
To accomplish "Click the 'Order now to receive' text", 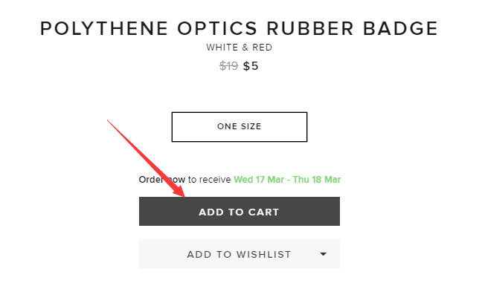I will point(184,180).
